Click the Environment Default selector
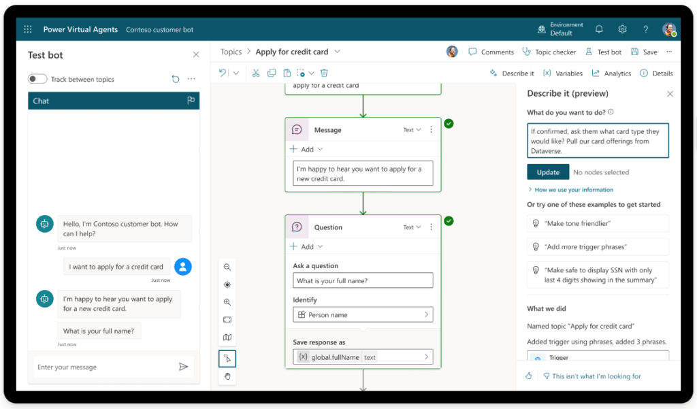Viewport: 697px width, 409px height. pos(560,29)
